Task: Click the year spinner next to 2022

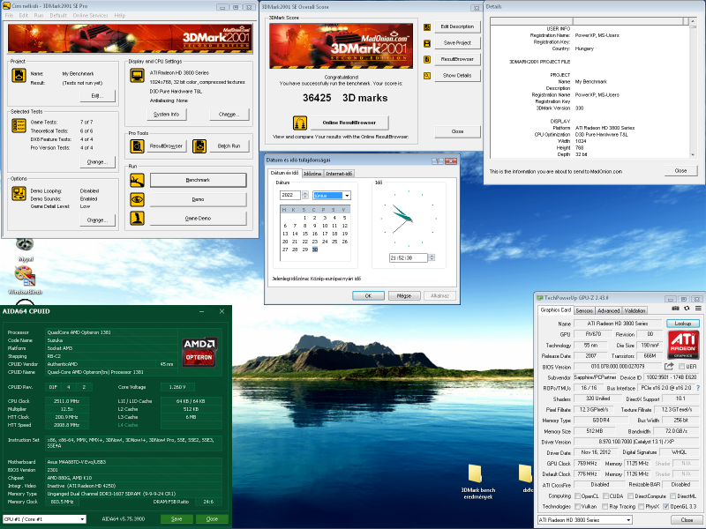Action: (x=304, y=195)
